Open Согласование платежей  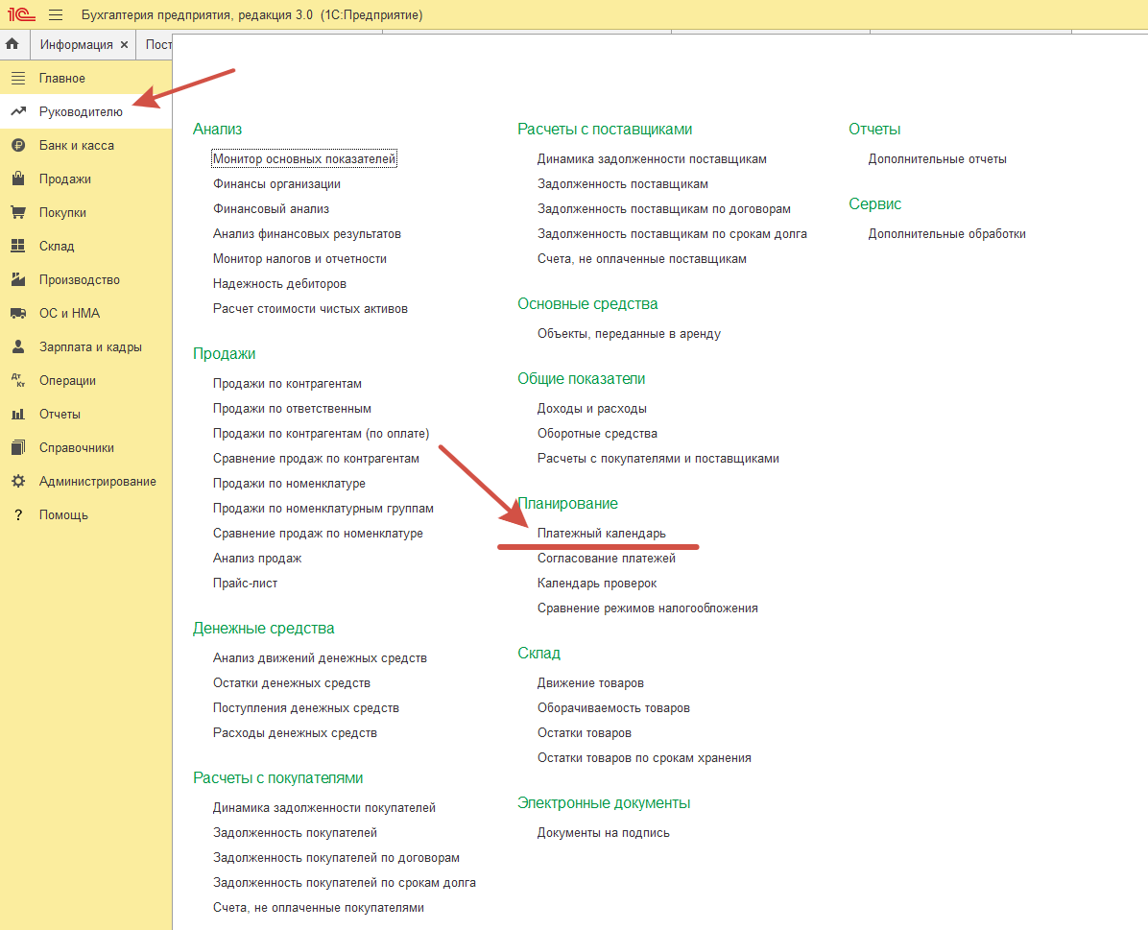[x=607, y=558]
